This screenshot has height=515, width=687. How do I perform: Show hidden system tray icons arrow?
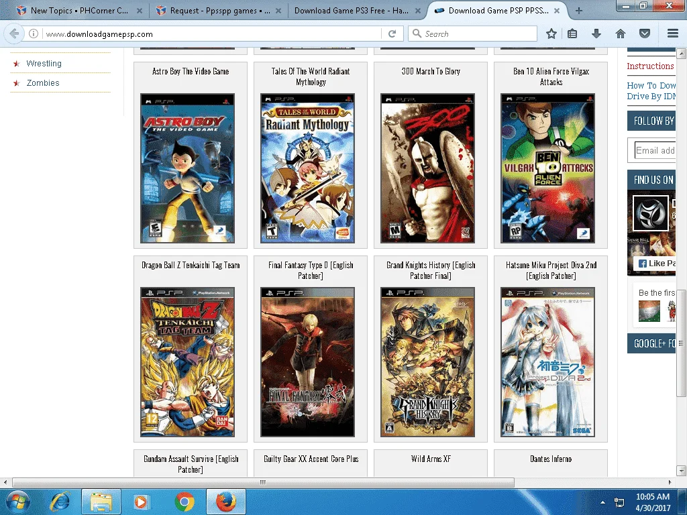point(602,502)
